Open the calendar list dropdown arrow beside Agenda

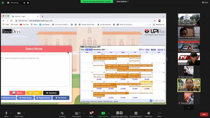coord(164,50)
